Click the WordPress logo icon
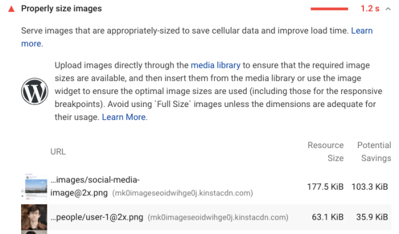399x234 pixels. (x=35, y=91)
